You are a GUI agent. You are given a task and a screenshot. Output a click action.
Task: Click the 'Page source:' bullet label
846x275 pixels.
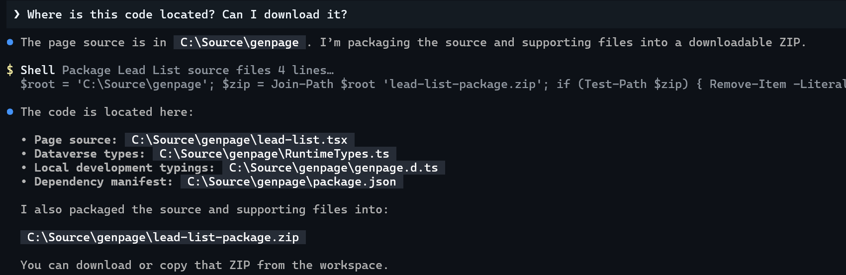coord(76,140)
